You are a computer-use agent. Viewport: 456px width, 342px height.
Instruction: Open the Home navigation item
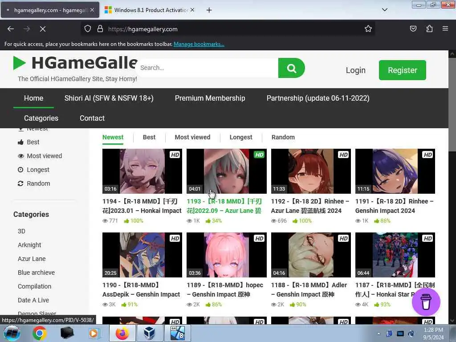33,98
